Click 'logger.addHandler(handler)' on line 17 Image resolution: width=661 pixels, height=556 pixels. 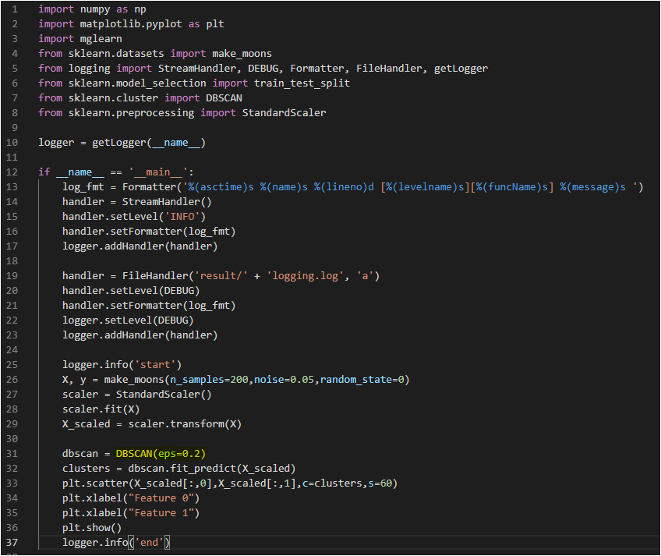(x=140, y=246)
